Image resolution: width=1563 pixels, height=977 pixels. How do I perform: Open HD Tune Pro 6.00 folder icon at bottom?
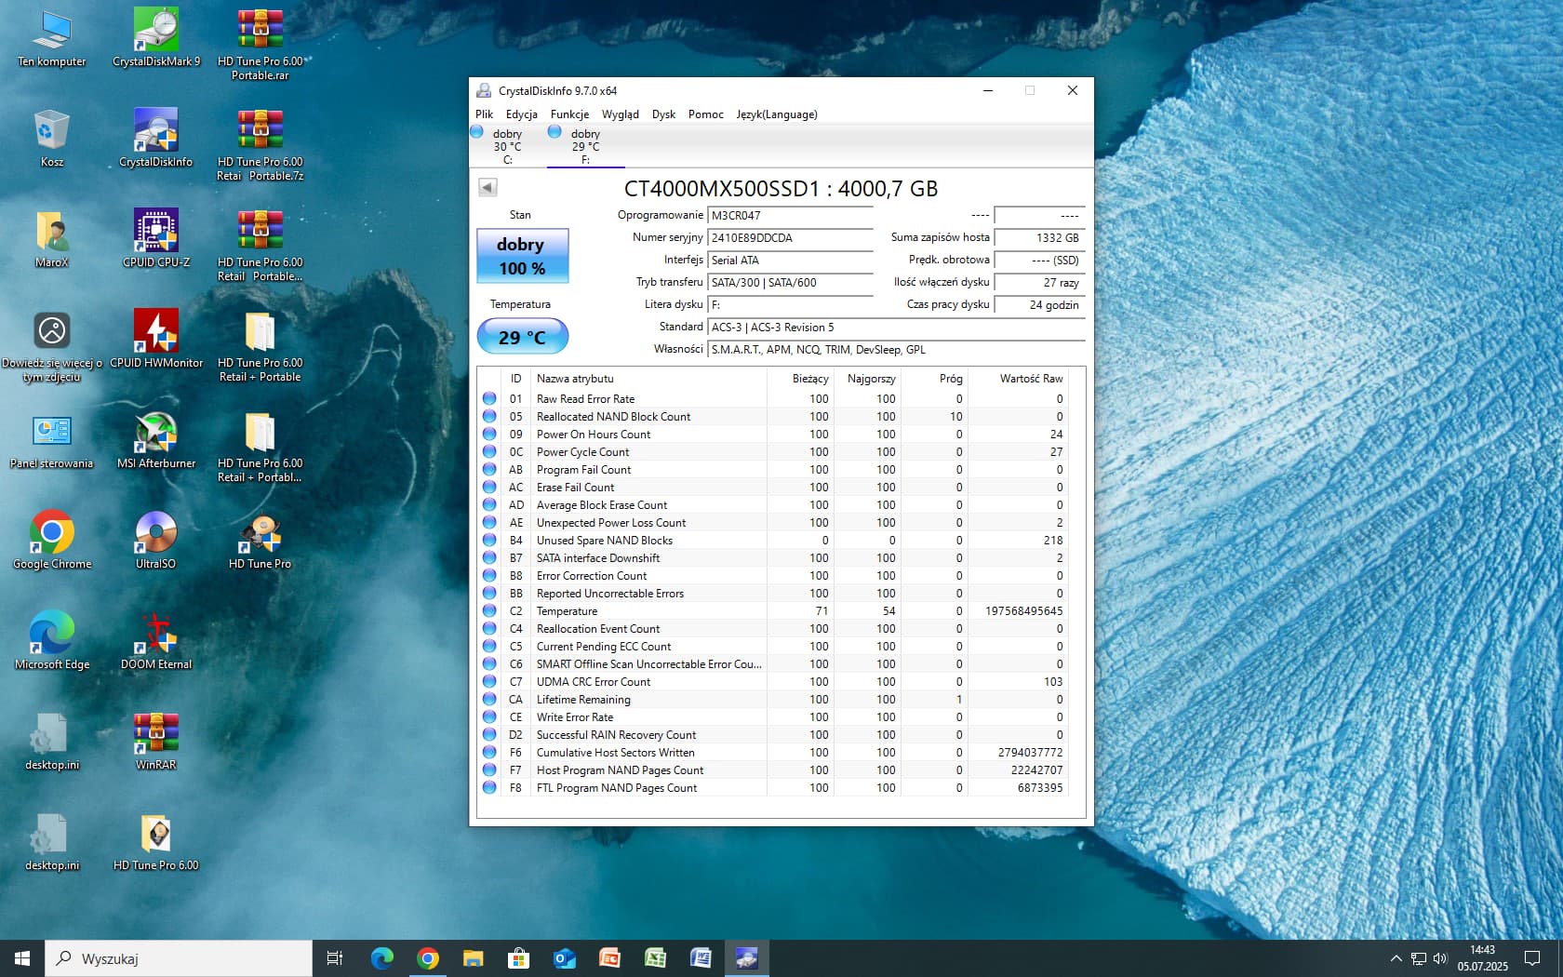coord(156,841)
